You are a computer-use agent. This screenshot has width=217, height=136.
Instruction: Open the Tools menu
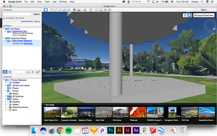coord(47,2)
